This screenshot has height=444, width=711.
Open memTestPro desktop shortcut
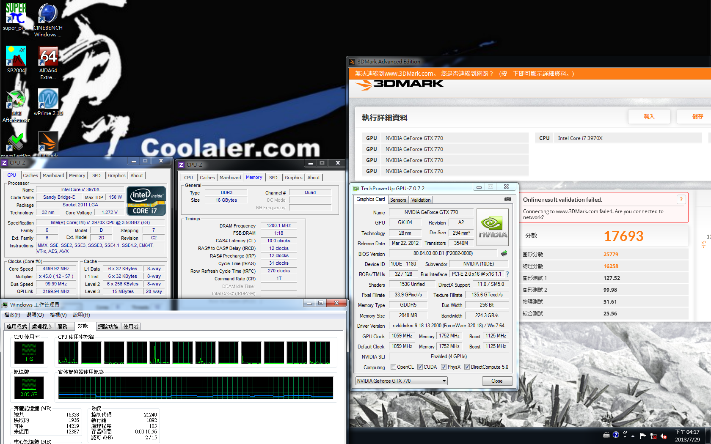16,144
